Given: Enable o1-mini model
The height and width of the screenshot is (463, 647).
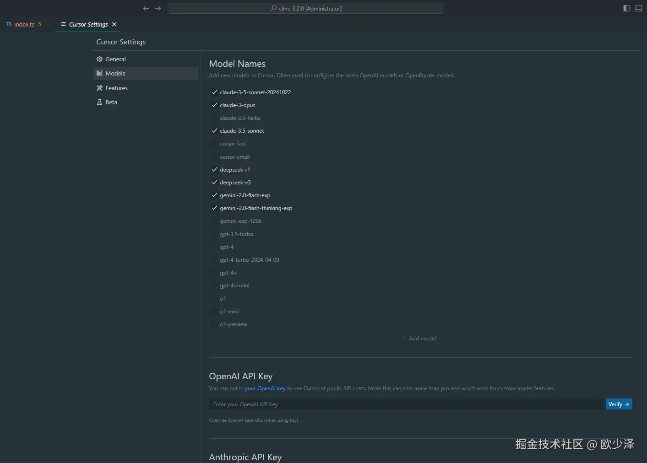Looking at the screenshot, I should (x=214, y=311).
